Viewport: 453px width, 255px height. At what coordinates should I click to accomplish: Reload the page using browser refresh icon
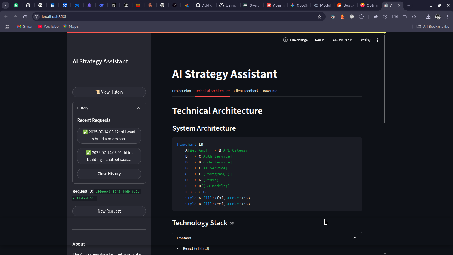(x=25, y=17)
